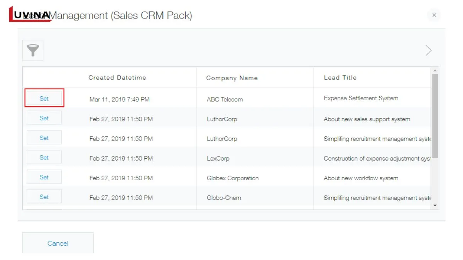
Task: Click the Uvina logo
Action: [31, 15]
